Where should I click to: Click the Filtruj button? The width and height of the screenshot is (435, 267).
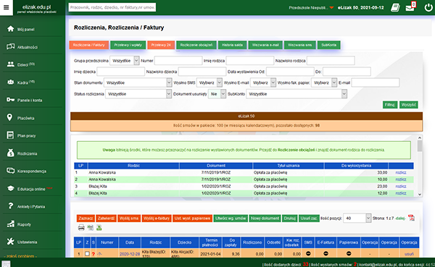(x=390, y=105)
